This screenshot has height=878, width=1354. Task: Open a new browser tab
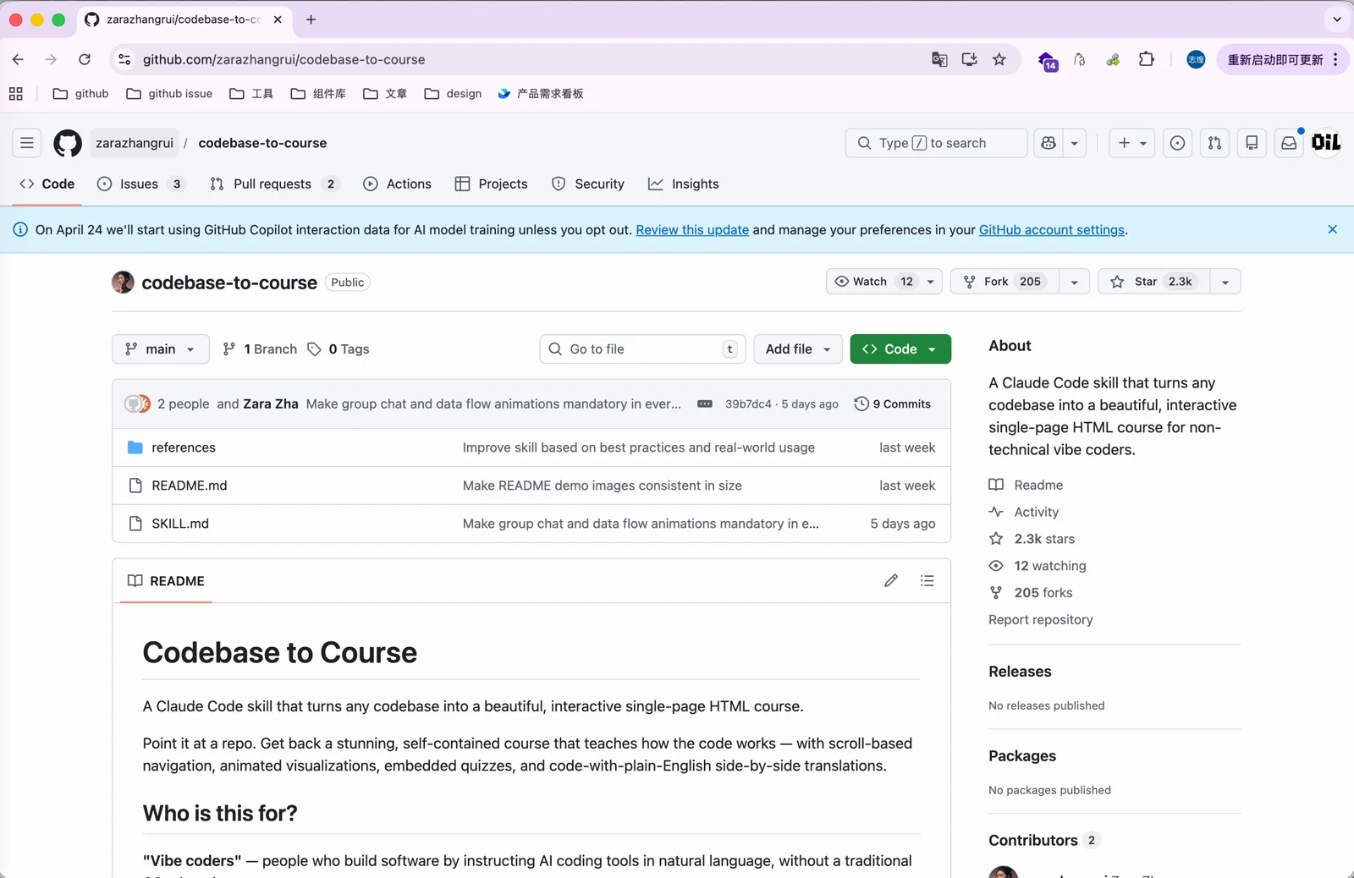pos(311,19)
